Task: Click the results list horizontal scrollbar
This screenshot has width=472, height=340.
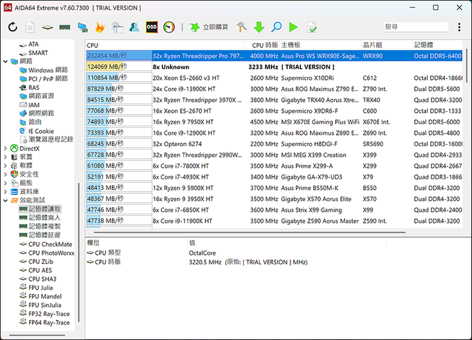Action: [x=249, y=232]
